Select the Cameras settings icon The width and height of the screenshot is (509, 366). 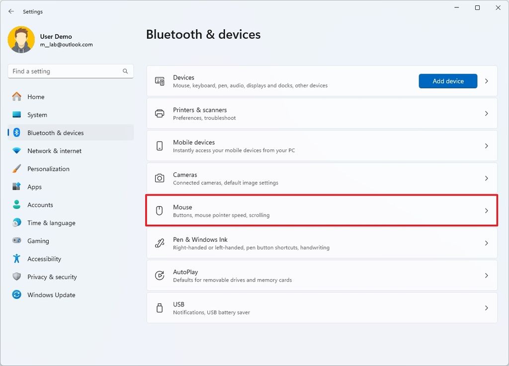[x=159, y=178]
